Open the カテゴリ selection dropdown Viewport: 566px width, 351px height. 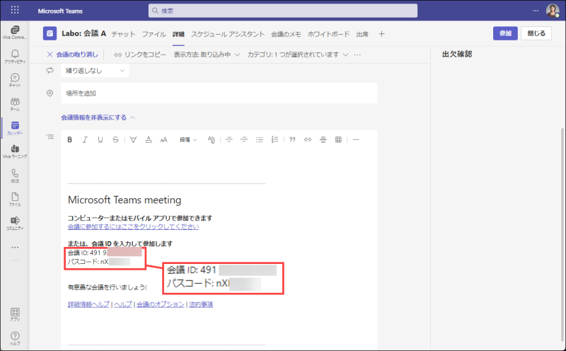(298, 54)
